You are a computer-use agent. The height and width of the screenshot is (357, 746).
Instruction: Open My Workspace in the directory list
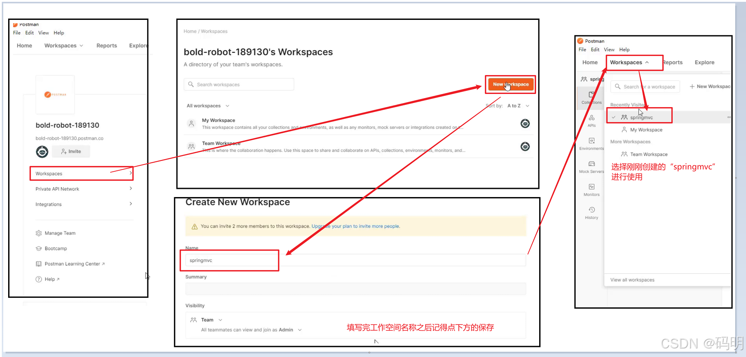(x=219, y=121)
